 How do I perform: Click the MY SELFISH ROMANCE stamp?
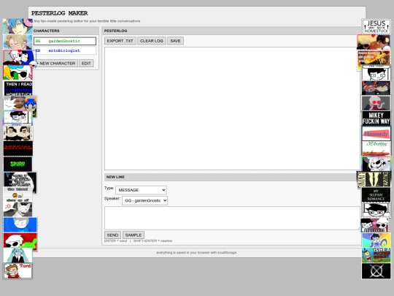(376, 195)
